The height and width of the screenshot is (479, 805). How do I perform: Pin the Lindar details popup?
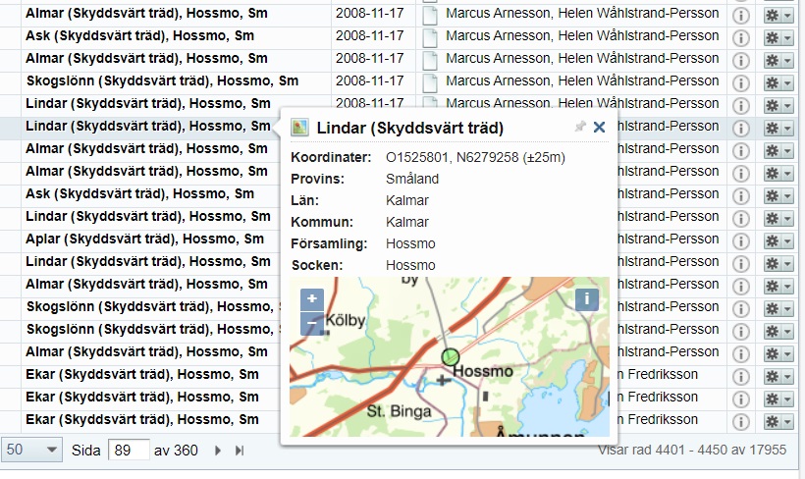click(579, 128)
